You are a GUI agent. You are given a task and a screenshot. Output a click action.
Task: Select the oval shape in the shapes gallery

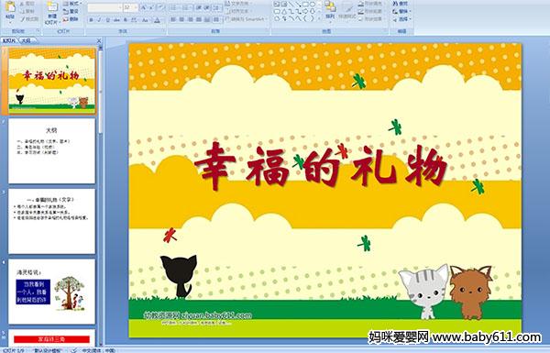click(313, 5)
